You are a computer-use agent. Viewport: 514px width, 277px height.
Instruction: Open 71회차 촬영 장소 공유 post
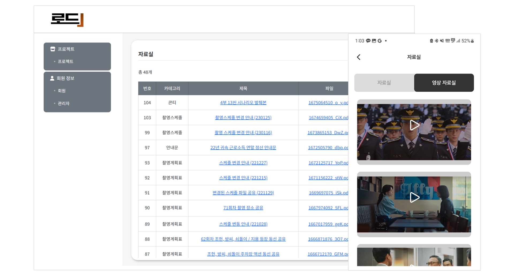point(243,208)
